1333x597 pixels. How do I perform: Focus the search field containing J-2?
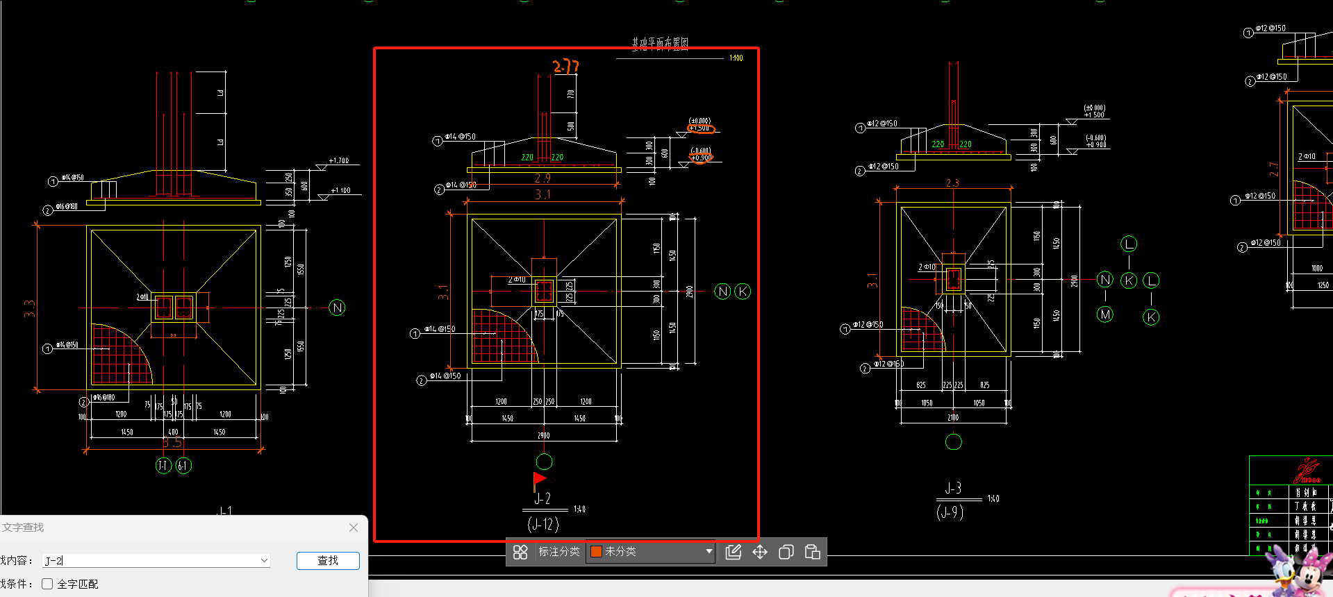[x=156, y=560]
